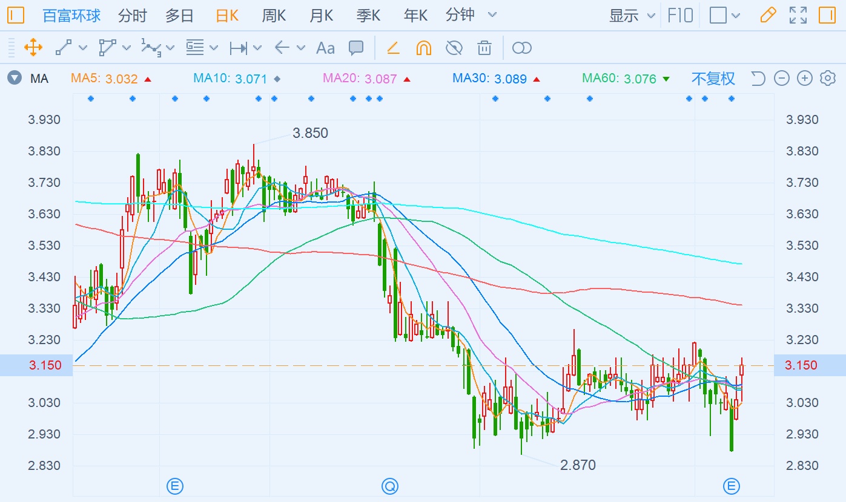This screenshot has width=846, height=502.
Task: Enter fullscreen chart mode
Action: (x=798, y=15)
